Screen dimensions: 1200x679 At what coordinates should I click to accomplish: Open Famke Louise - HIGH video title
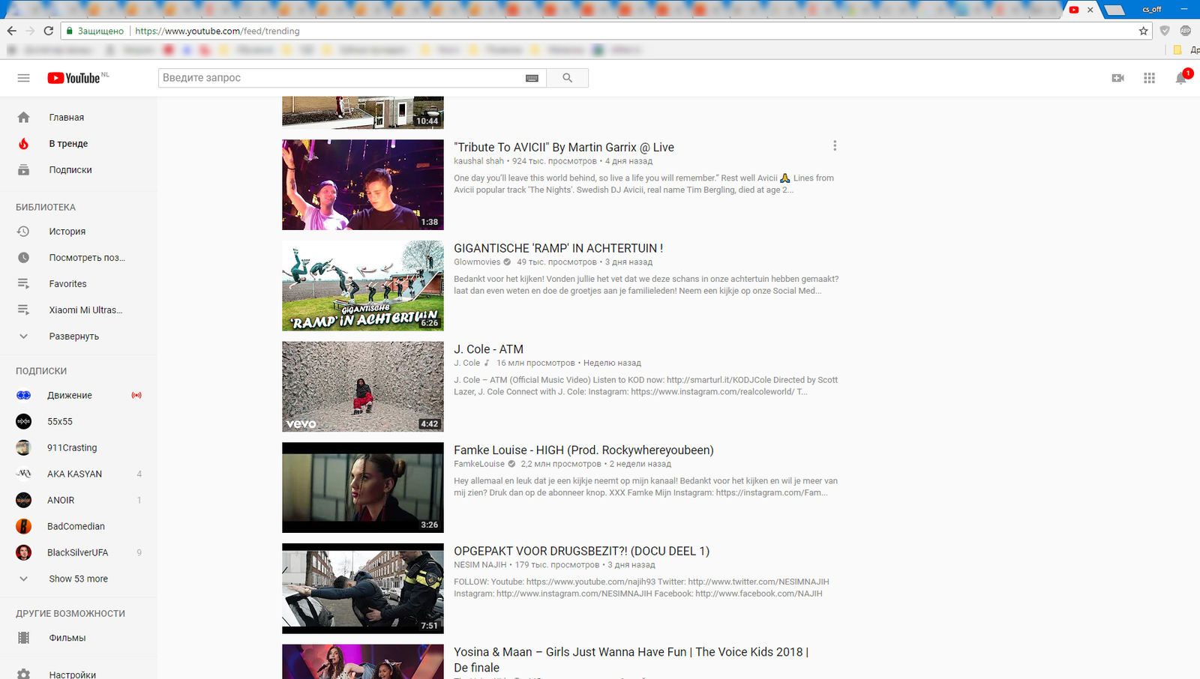click(583, 450)
